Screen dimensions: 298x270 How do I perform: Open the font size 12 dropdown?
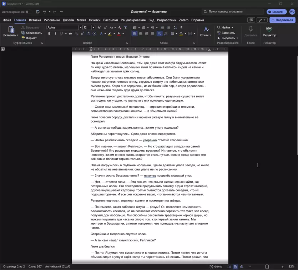point(93,27)
